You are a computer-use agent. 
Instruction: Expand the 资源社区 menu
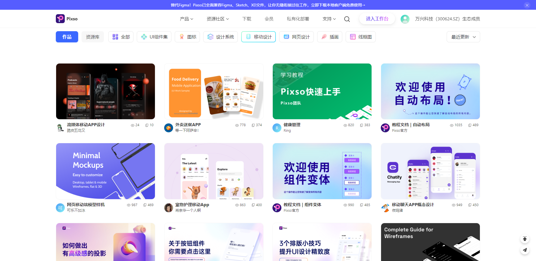tap(218, 19)
